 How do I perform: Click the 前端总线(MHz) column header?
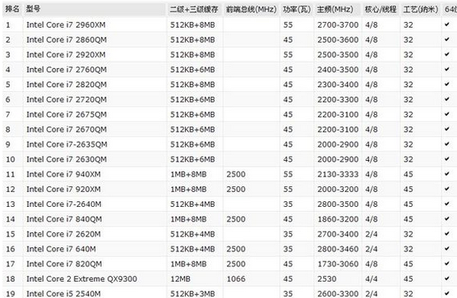point(252,9)
